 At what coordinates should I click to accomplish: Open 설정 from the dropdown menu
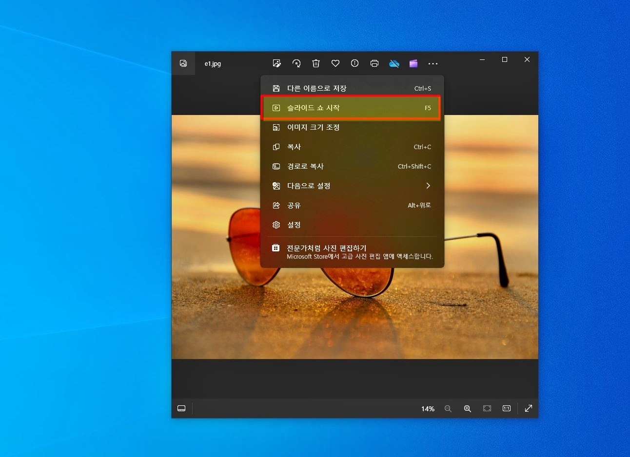(x=352, y=225)
